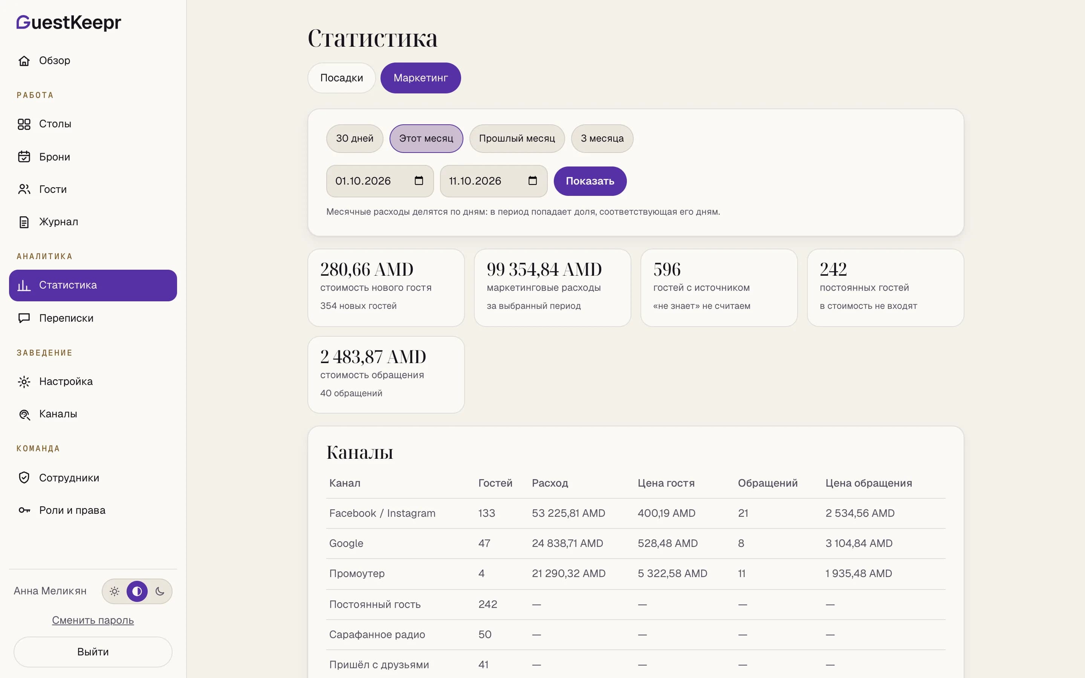Click the tables grid icon beside Столы
The image size is (1085, 678).
[24, 124]
